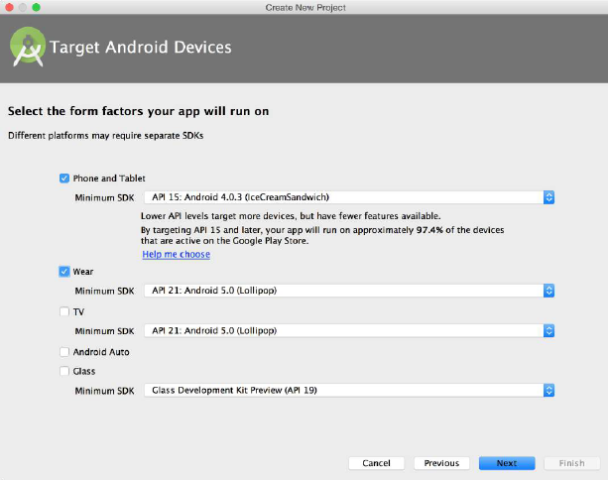Screen dimensions: 608x480
Task: Click the Minimum SDK label under TV
Action: coord(105,331)
